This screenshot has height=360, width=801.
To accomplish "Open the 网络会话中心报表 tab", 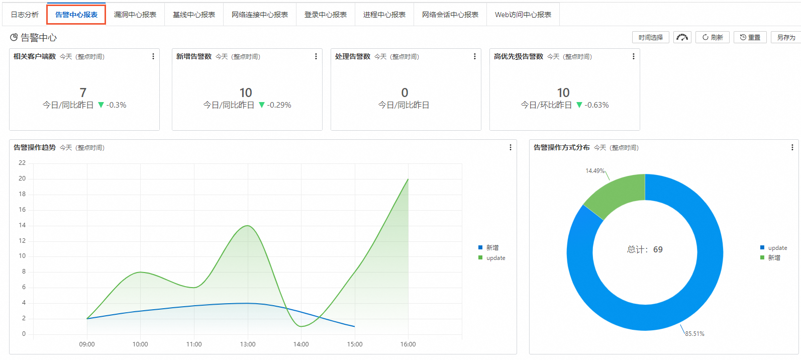I will 450,15.
